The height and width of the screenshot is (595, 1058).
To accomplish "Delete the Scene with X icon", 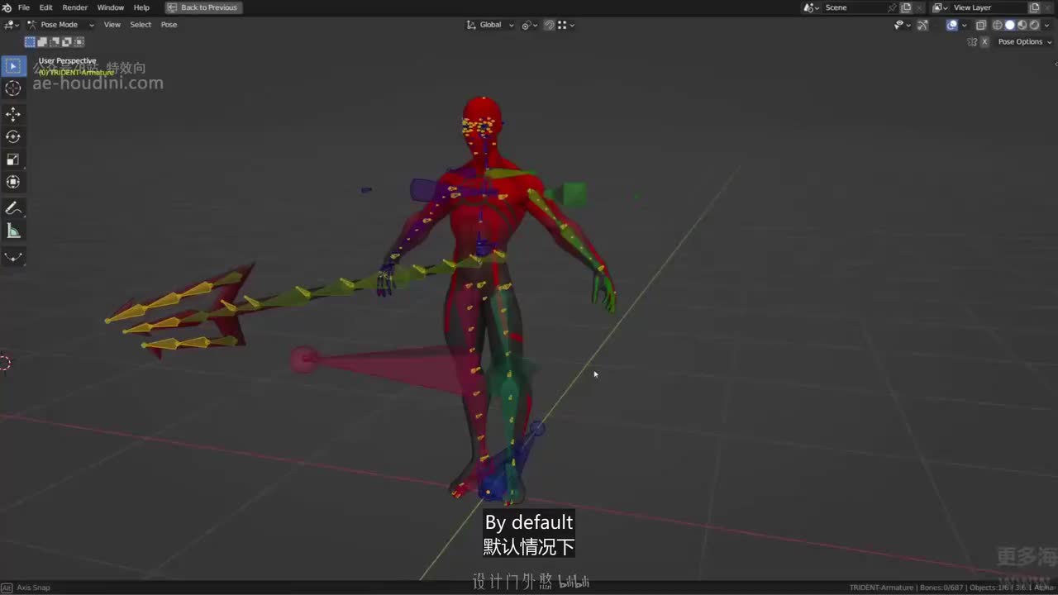I will (919, 7).
